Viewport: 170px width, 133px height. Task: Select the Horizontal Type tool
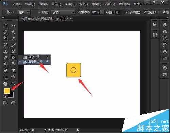pos(13,71)
